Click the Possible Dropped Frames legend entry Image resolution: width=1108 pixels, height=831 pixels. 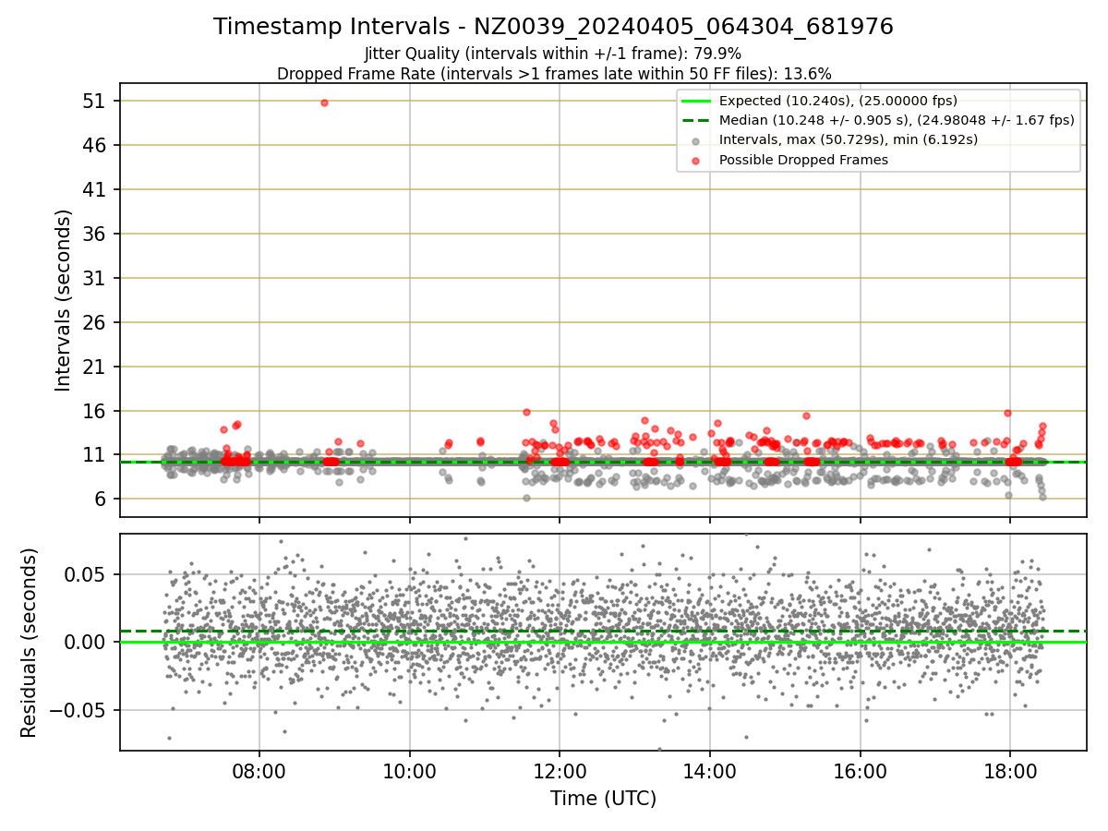point(803,160)
